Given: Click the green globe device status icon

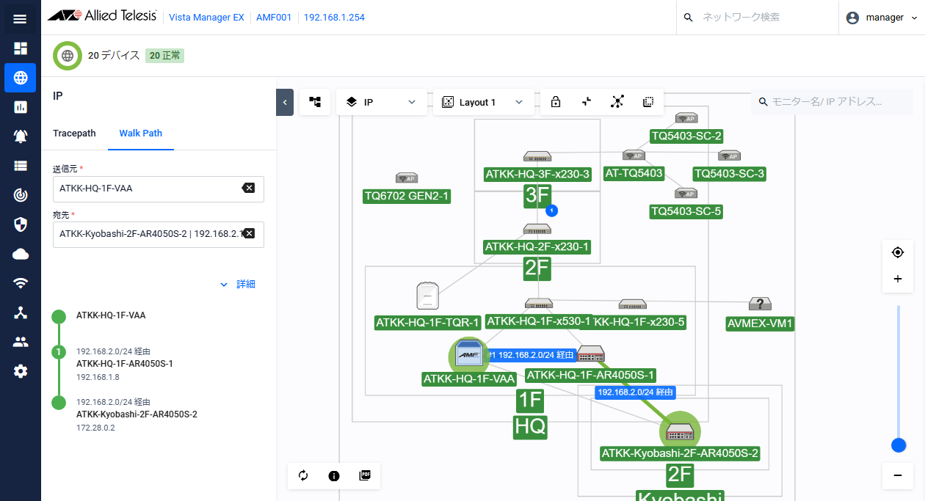Looking at the screenshot, I should (68, 56).
